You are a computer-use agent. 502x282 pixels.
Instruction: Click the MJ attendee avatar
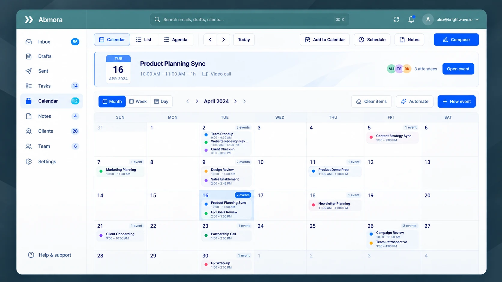point(391,69)
